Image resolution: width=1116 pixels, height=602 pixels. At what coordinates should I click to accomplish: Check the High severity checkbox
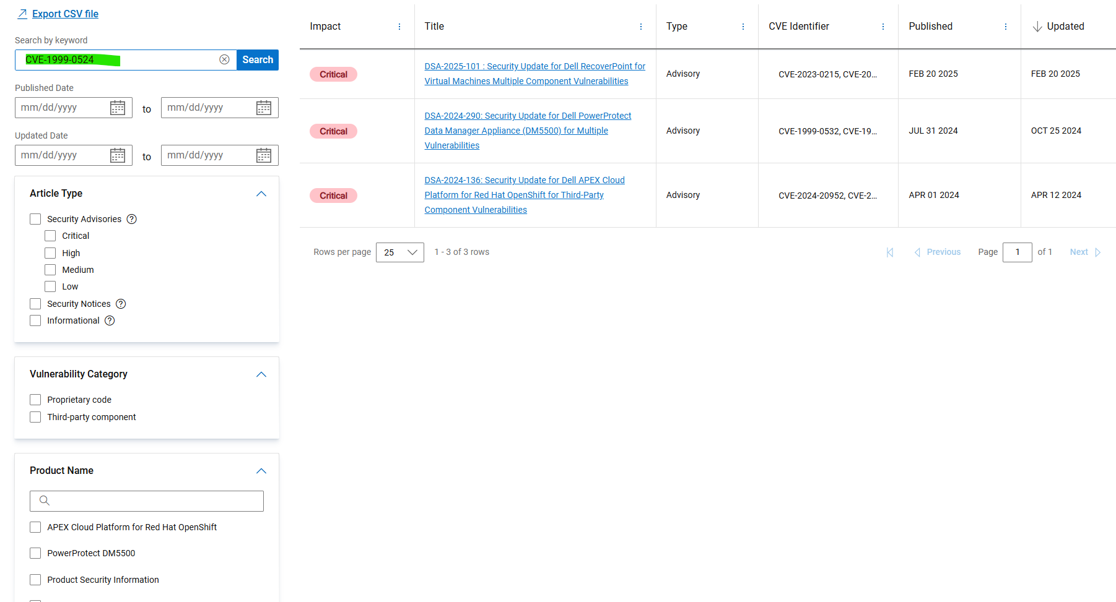50,253
